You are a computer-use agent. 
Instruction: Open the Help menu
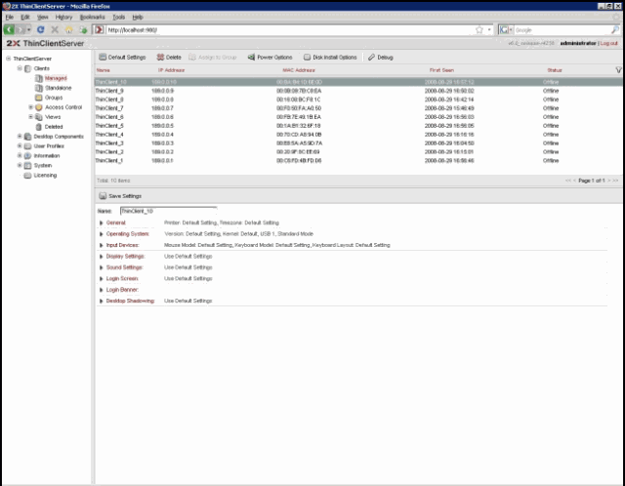[138, 18]
